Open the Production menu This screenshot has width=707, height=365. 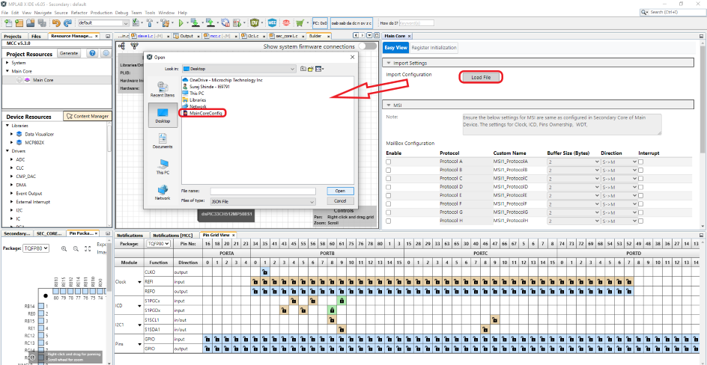(x=101, y=13)
